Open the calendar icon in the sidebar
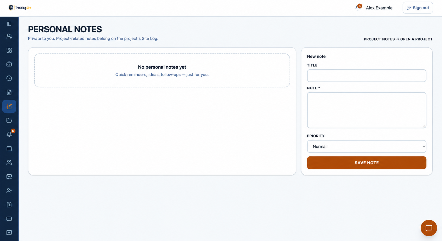Viewport: 442px width, 241px height. 9,148
